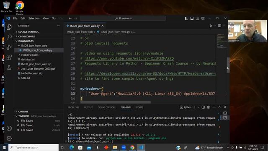Open the Testing flask view
This screenshot has width=268, height=151.
[9, 68]
